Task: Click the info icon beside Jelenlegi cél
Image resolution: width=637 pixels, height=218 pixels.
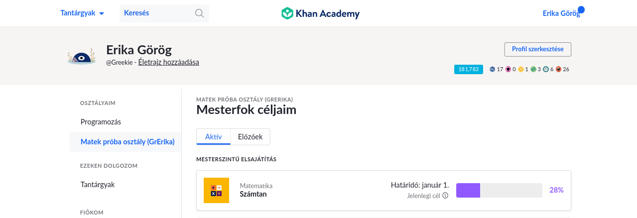Action: coord(445,196)
